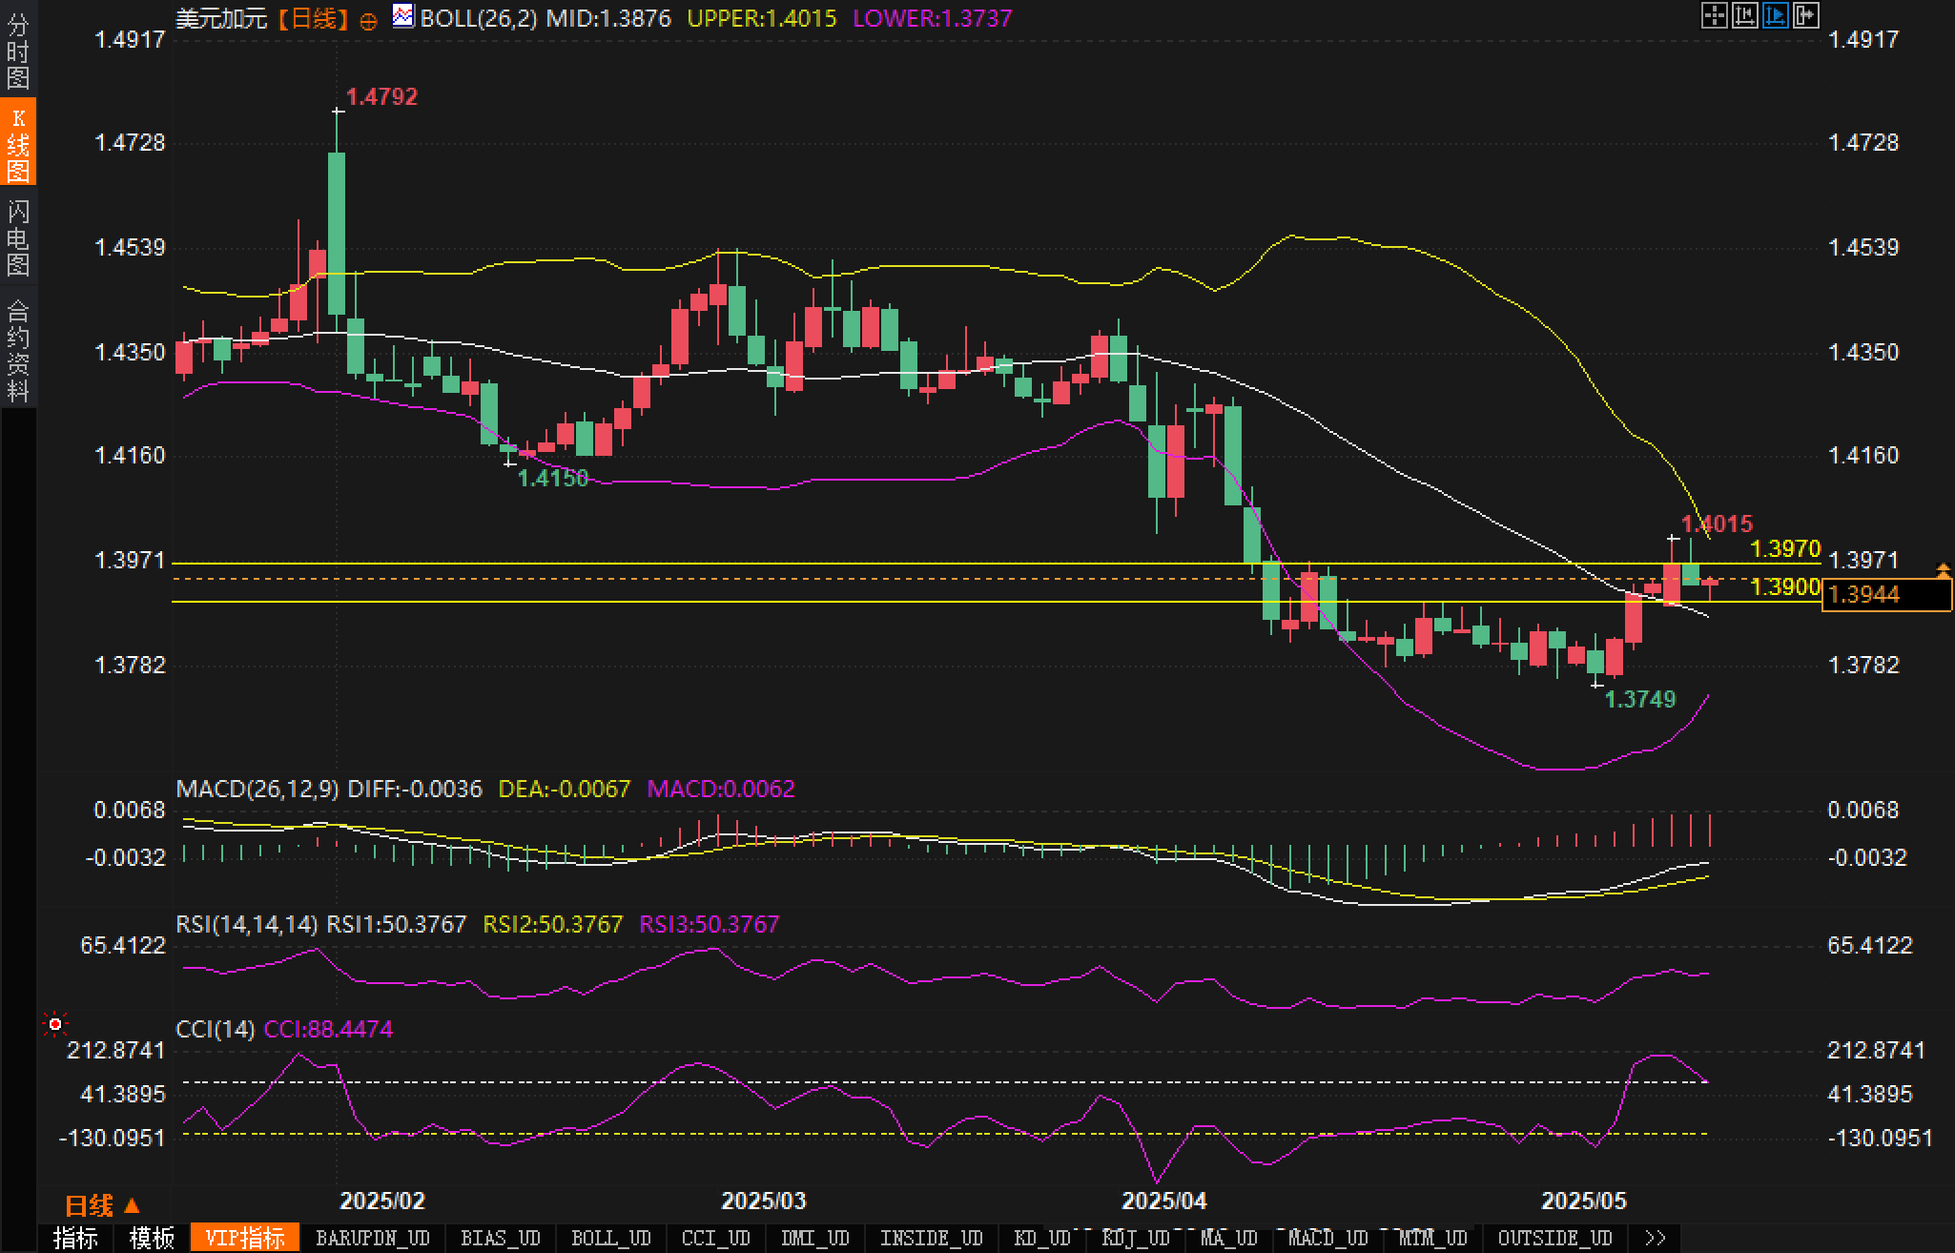This screenshot has width=1955, height=1253.
Task: Apply the KDJ_UD indicator
Action: [x=1136, y=1238]
